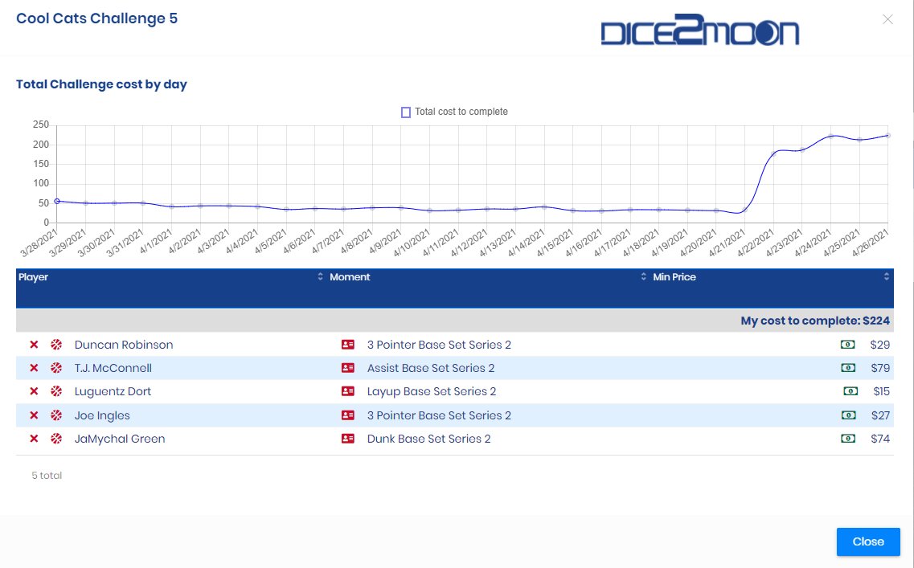Click the basketball icon next to Joe Ingles
The width and height of the screenshot is (914, 568).
coord(56,415)
